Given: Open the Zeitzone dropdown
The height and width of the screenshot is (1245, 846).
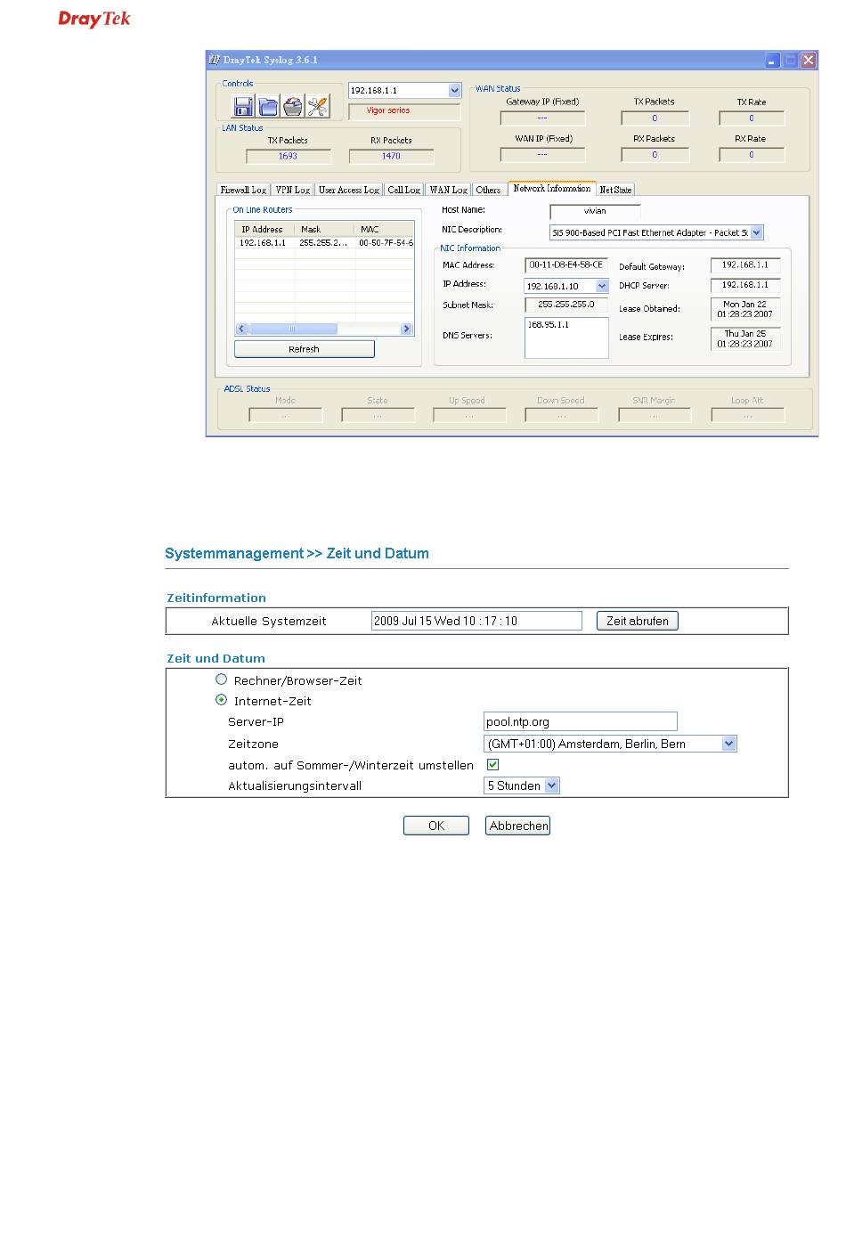Looking at the screenshot, I should coord(729,744).
